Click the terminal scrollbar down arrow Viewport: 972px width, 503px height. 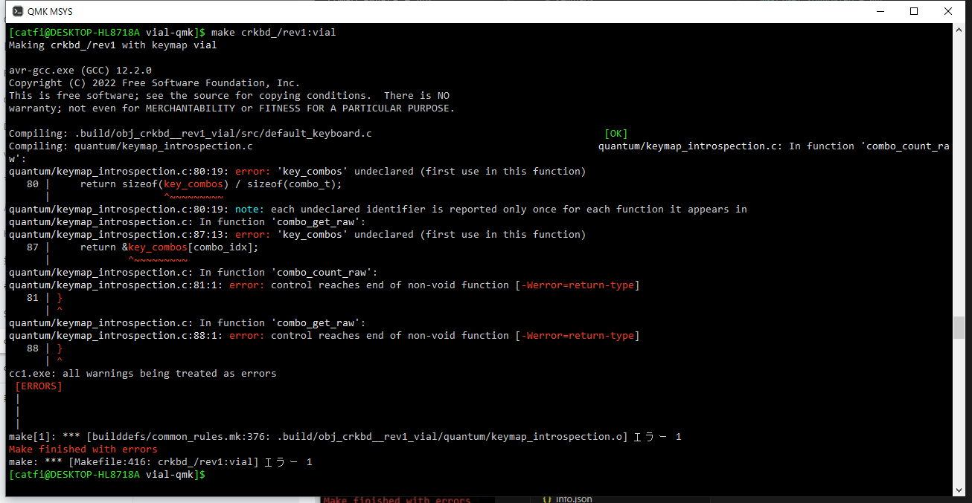(959, 490)
